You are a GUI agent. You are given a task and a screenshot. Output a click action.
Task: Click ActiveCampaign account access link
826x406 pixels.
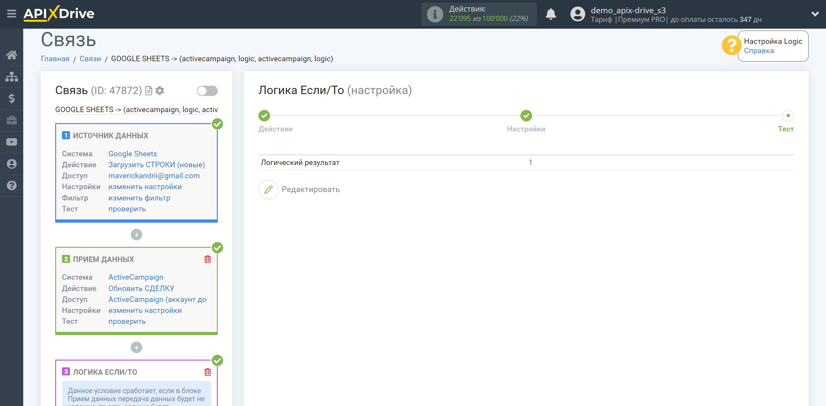(158, 299)
